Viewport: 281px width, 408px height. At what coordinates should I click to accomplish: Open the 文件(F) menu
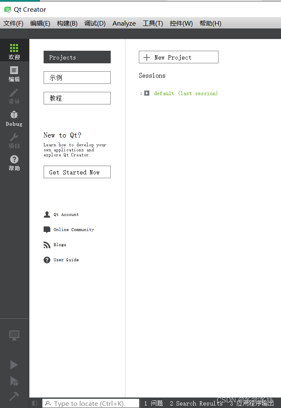point(13,23)
